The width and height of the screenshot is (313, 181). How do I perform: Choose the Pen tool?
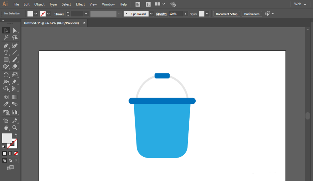click(6, 46)
